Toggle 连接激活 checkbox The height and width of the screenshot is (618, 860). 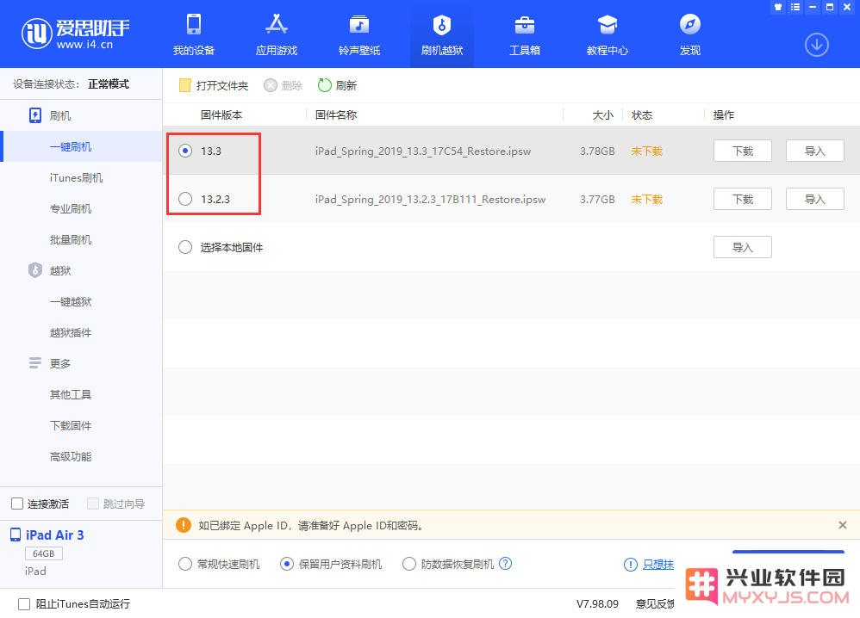click(x=17, y=504)
